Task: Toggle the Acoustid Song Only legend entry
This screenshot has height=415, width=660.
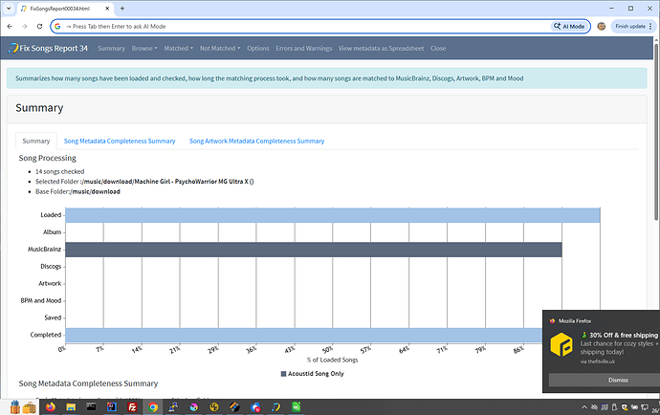Action: pyautogui.click(x=312, y=373)
